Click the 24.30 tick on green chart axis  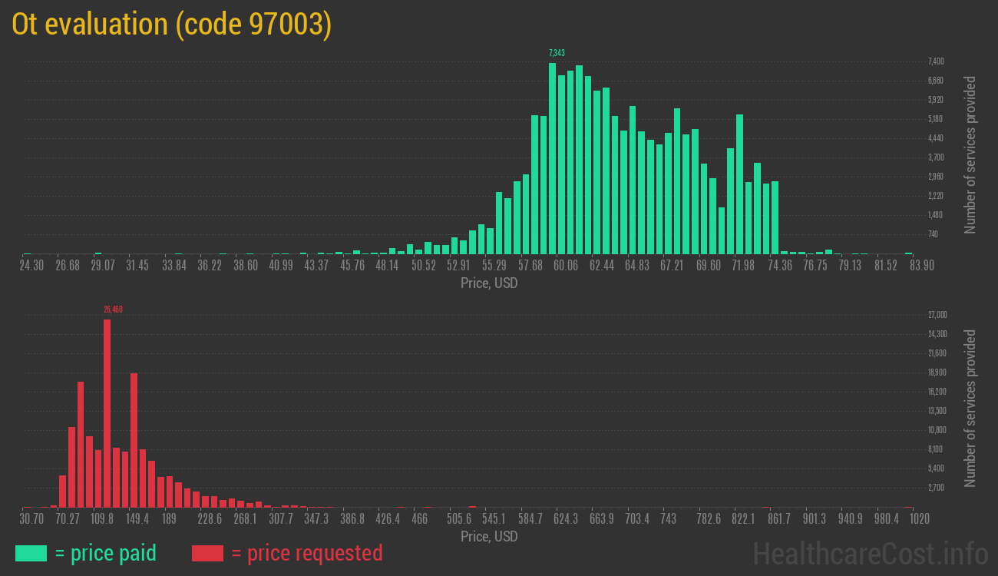(x=31, y=266)
